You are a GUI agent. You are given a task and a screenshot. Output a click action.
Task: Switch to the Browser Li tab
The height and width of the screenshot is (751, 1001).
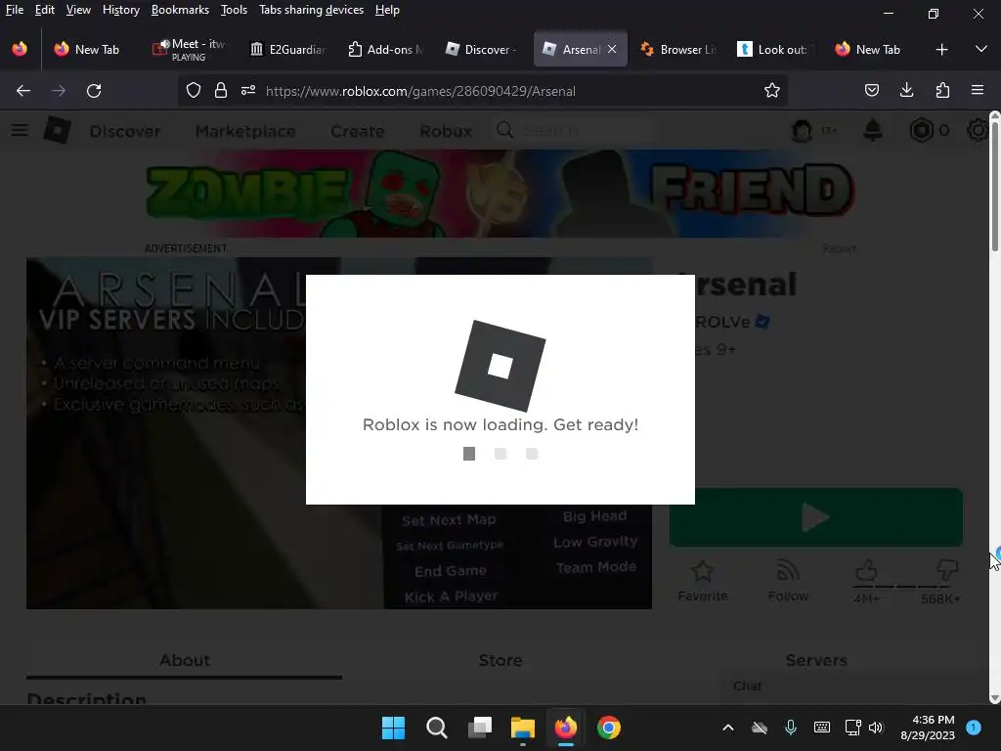tap(678, 49)
